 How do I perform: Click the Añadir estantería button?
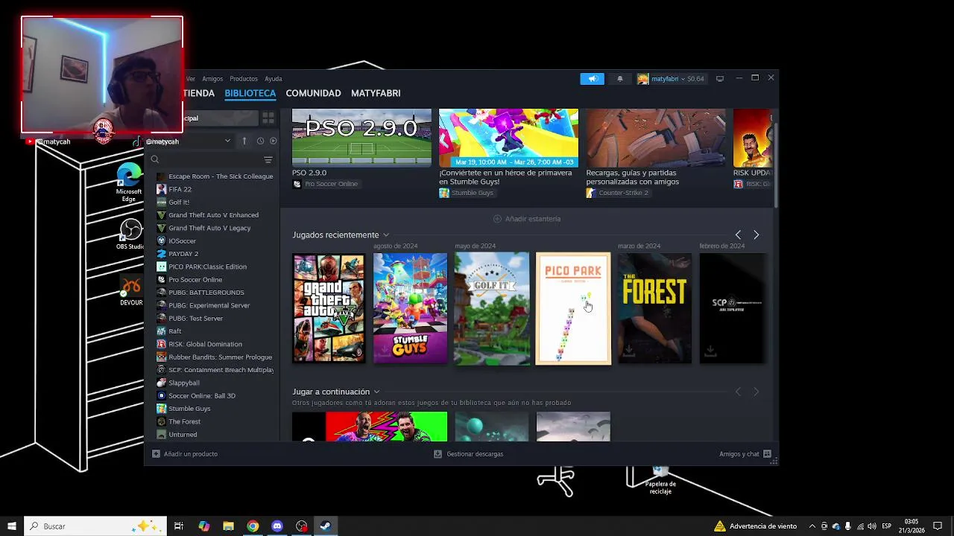[527, 219]
